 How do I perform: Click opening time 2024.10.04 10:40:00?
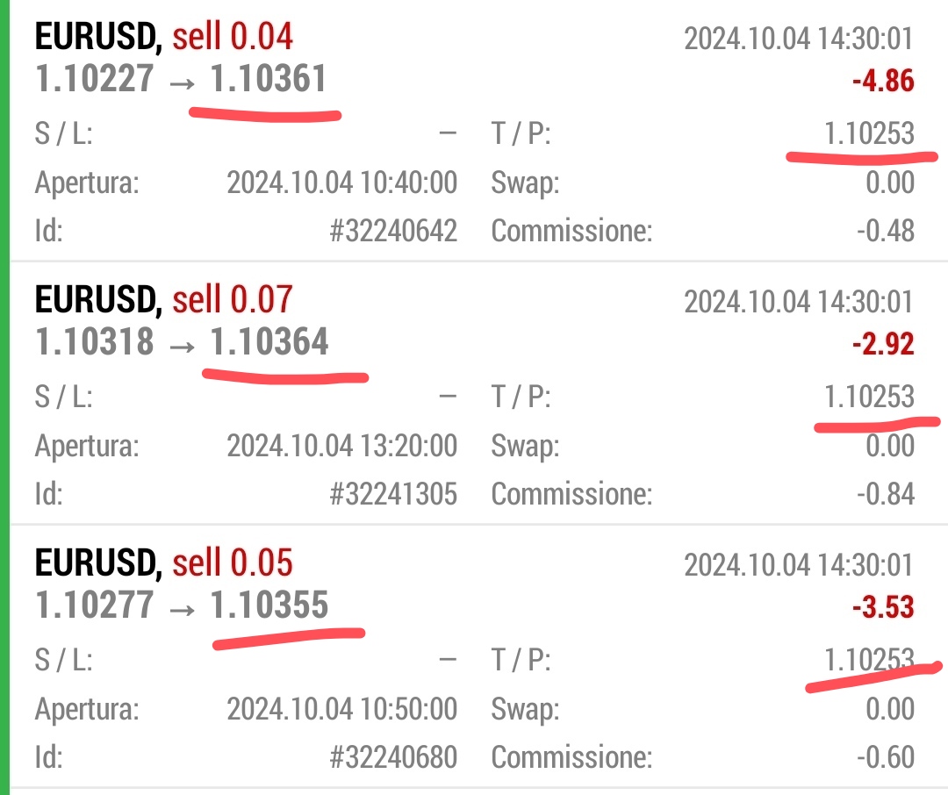[x=341, y=183]
